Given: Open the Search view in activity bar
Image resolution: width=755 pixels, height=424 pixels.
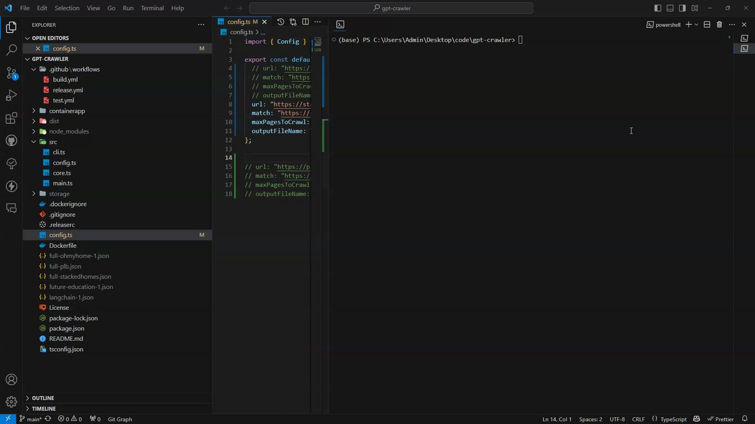Looking at the screenshot, I should (11, 50).
